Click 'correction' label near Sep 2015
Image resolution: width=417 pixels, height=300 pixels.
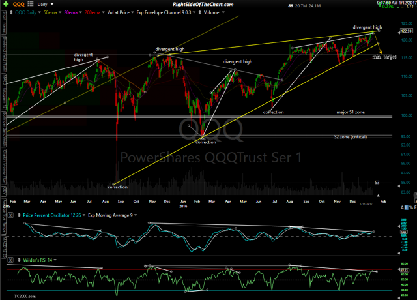tap(118, 187)
